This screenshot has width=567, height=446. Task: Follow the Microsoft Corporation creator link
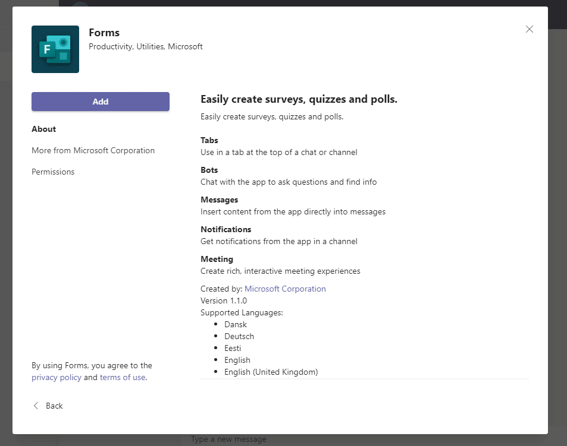(x=285, y=289)
